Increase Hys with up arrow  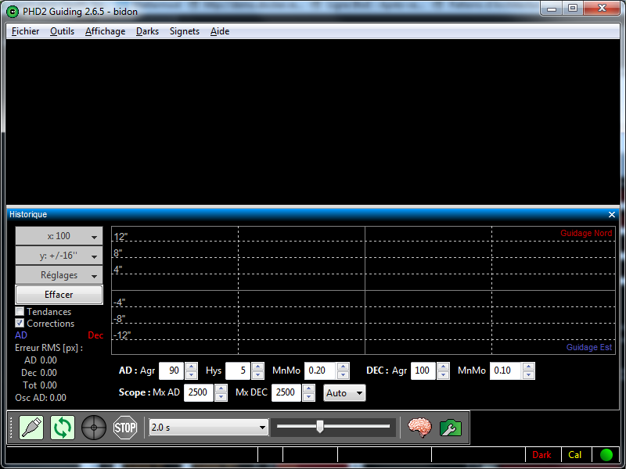pos(257,367)
